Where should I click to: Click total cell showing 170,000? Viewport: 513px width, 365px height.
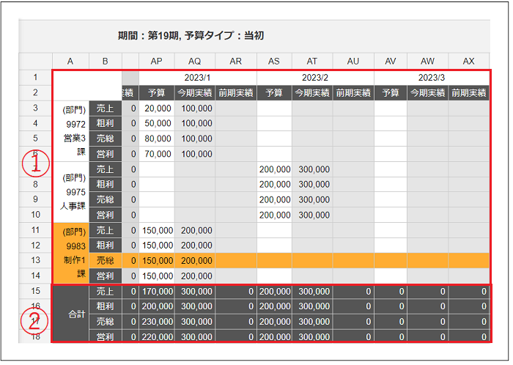157,291
